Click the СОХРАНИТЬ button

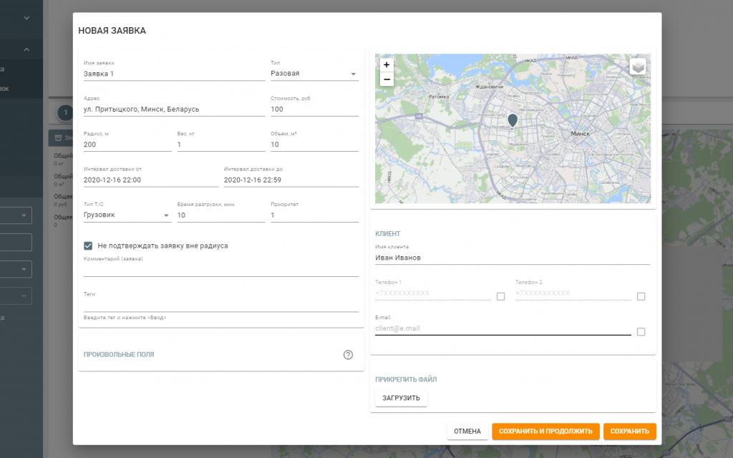(630, 431)
